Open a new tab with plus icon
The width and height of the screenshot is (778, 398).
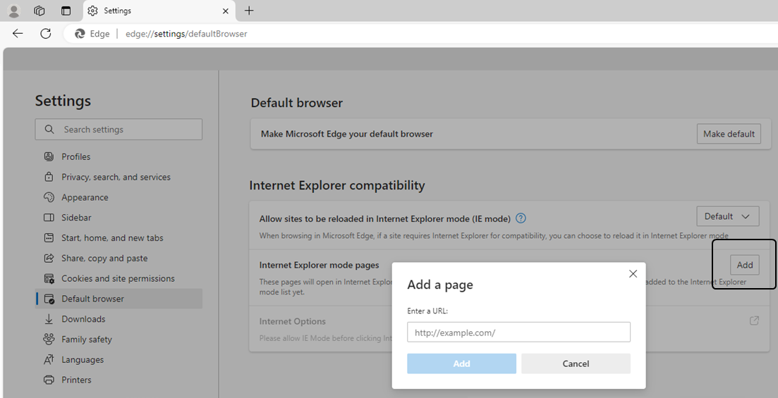click(x=249, y=11)
